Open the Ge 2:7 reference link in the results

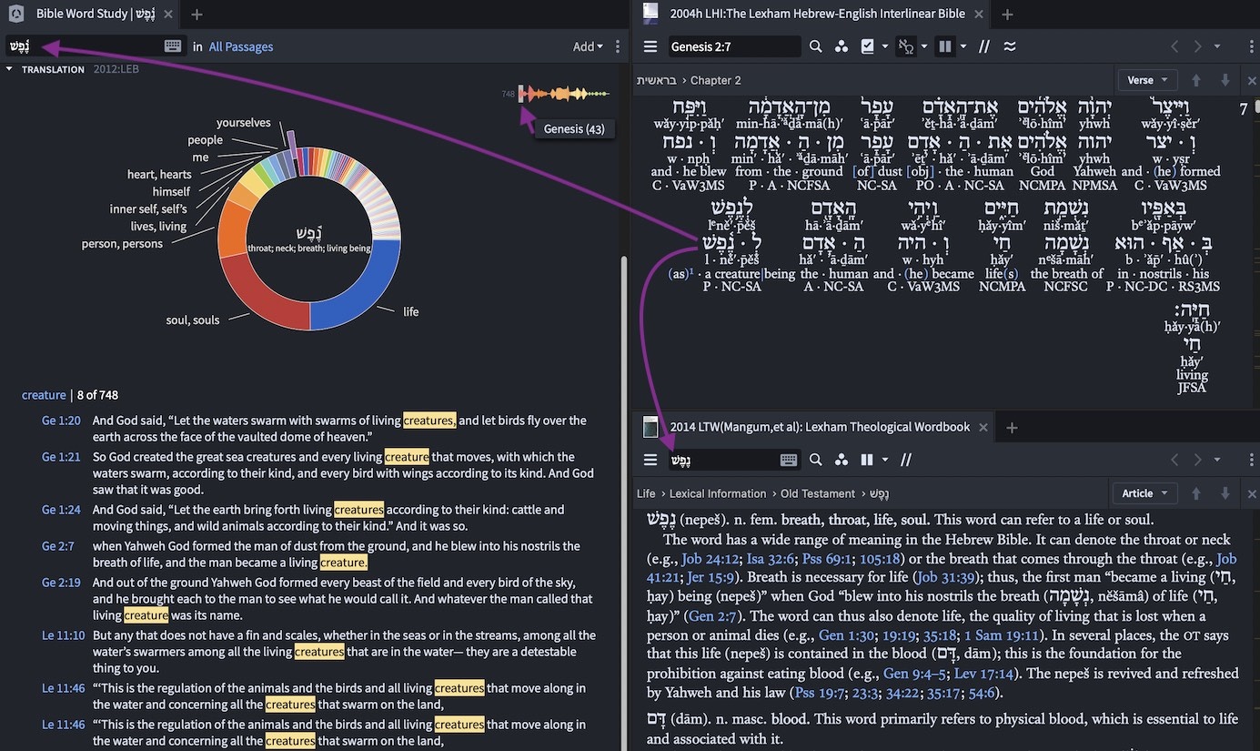[x=58, y=546]
